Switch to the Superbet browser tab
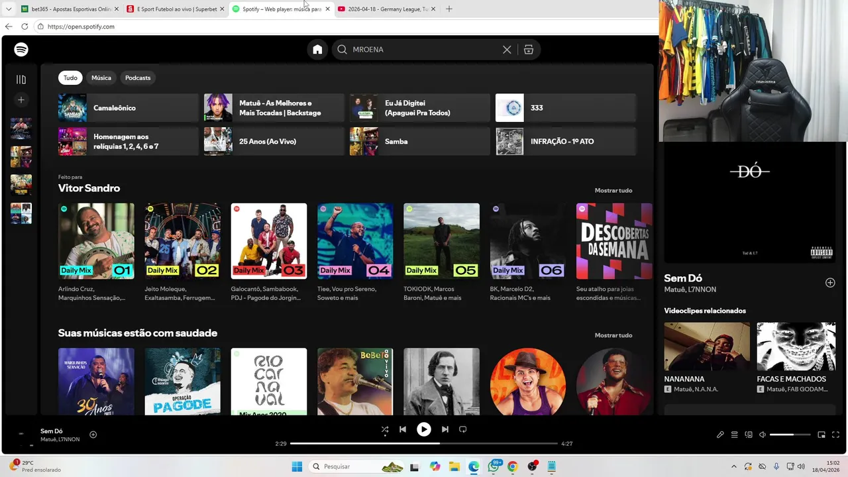 [176, 9]
